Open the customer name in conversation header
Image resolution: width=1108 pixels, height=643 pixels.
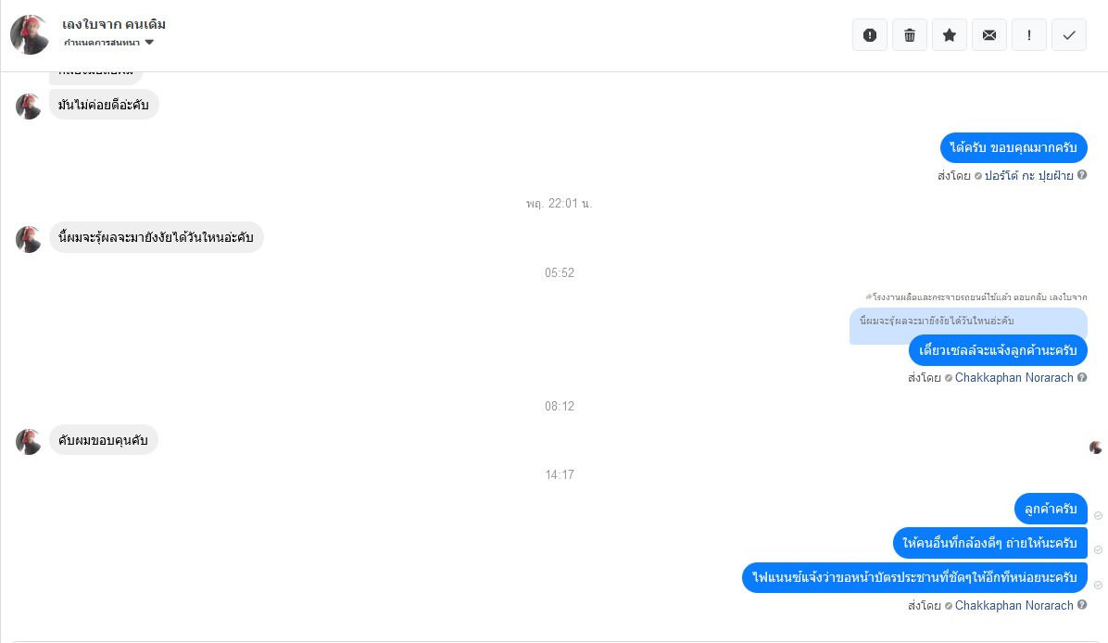tap(114, 24)
